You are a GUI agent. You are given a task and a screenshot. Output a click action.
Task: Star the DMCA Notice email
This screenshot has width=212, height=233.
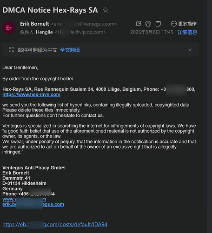pyautogui.click(x=106, y=10)
